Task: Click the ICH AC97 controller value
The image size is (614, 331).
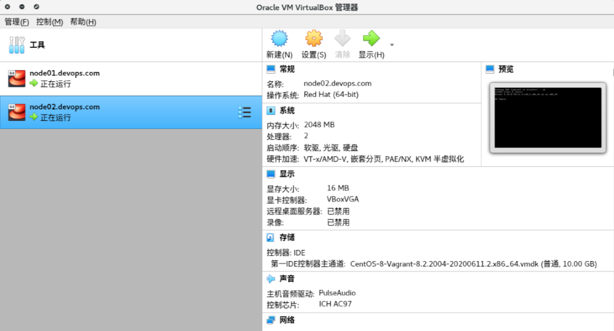Action: coord(336,304)
